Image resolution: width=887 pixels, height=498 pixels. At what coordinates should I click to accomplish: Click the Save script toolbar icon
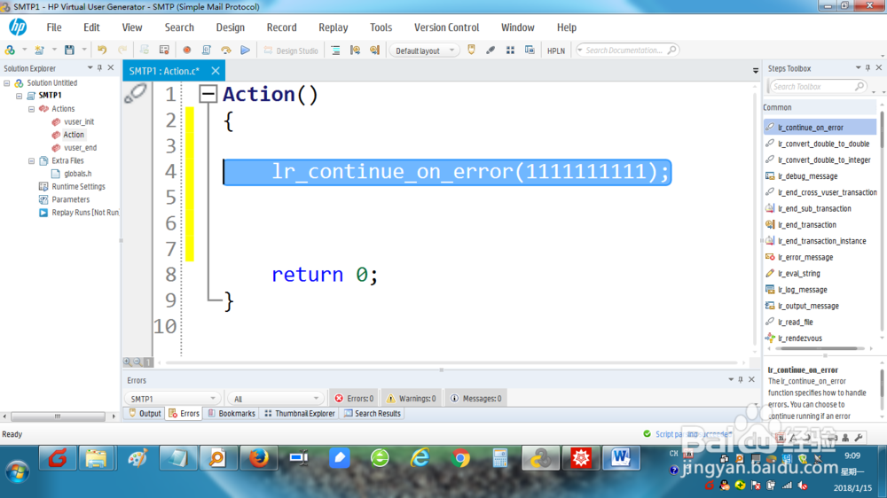(69, 50)
